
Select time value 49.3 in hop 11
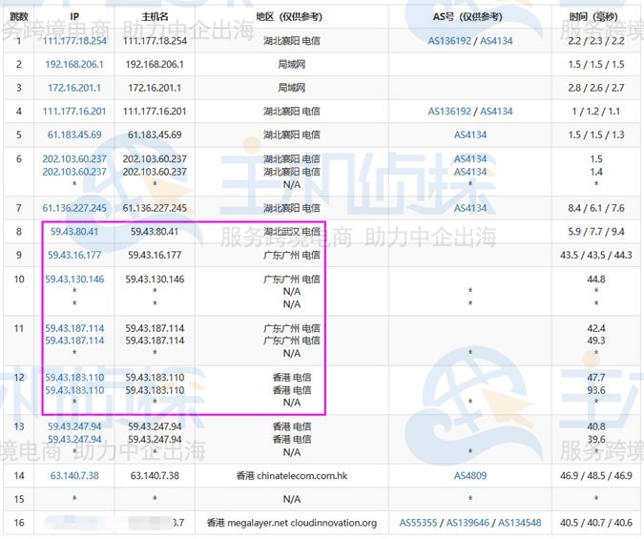pos(596,341)
